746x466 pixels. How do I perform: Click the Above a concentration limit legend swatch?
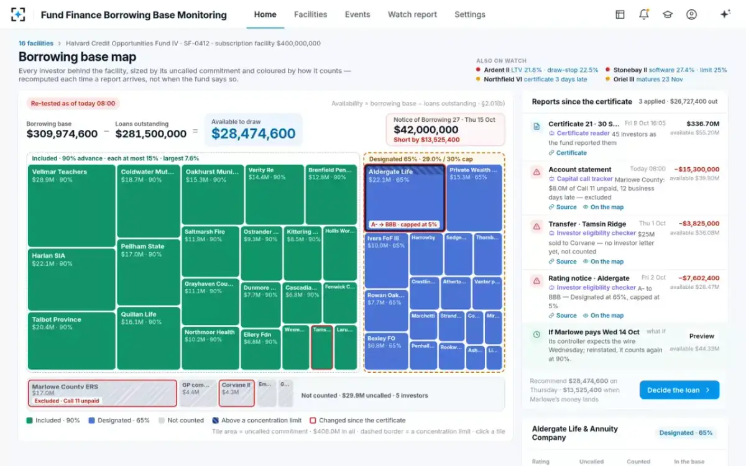click(x=215, y=421)
